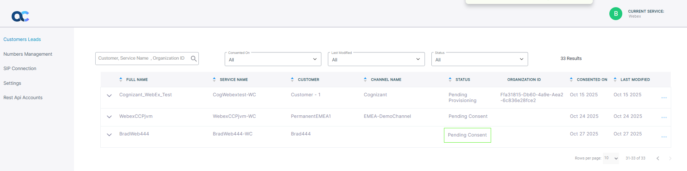This screenshot has height=171, width=687.
Task: Change rows per page dropdown
Action: pos(611,158)
